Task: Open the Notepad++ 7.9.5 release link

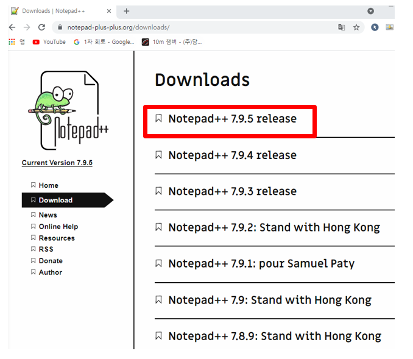Action: click(x=233, y=119)
